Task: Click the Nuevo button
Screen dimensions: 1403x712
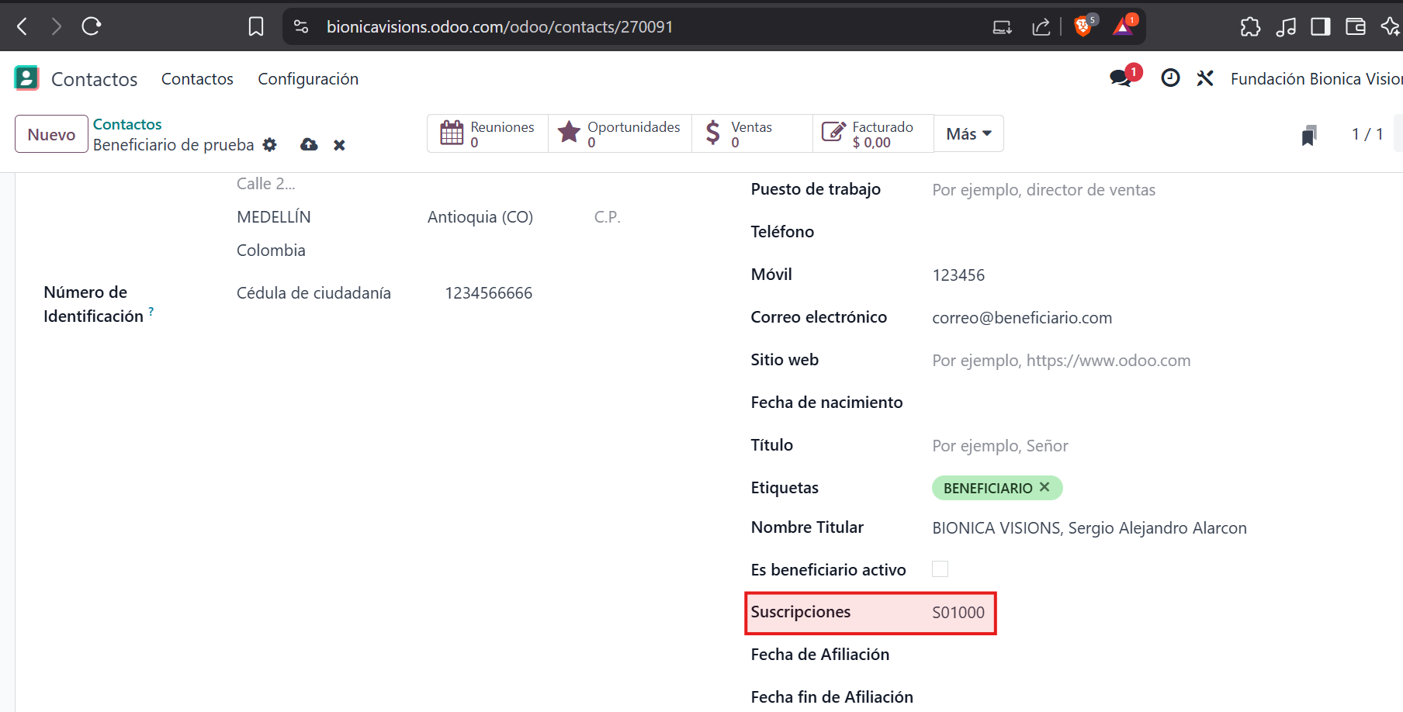Action: click(x=51, y=134)
